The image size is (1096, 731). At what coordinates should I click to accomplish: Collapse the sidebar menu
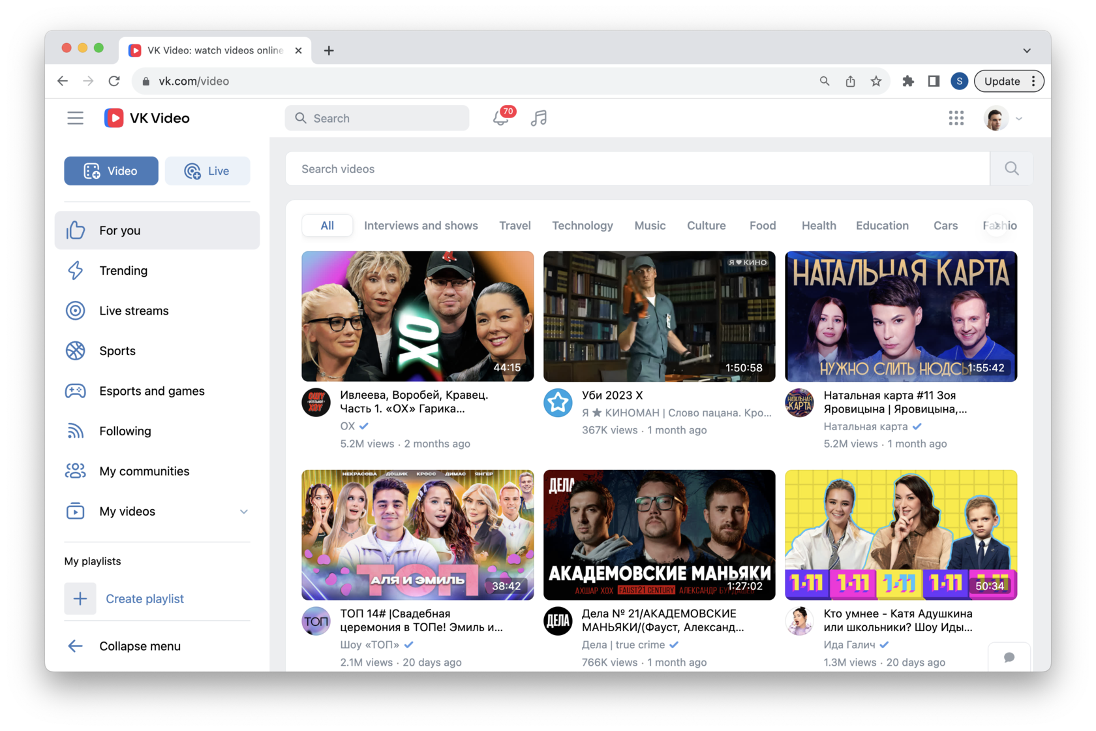coord(139,645)
